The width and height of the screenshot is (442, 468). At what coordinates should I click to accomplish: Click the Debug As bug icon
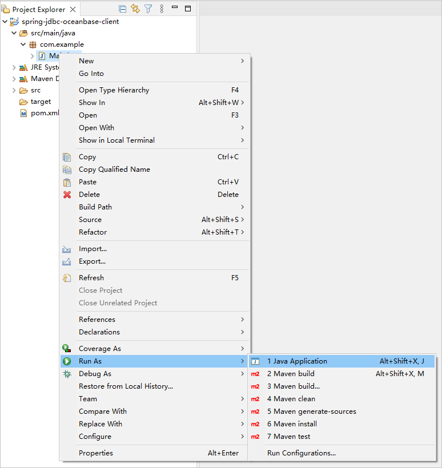click(67, 374)
